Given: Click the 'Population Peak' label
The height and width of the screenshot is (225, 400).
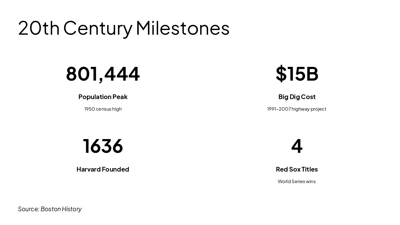Looking at the screenshot, I should [x=103, y=97].
